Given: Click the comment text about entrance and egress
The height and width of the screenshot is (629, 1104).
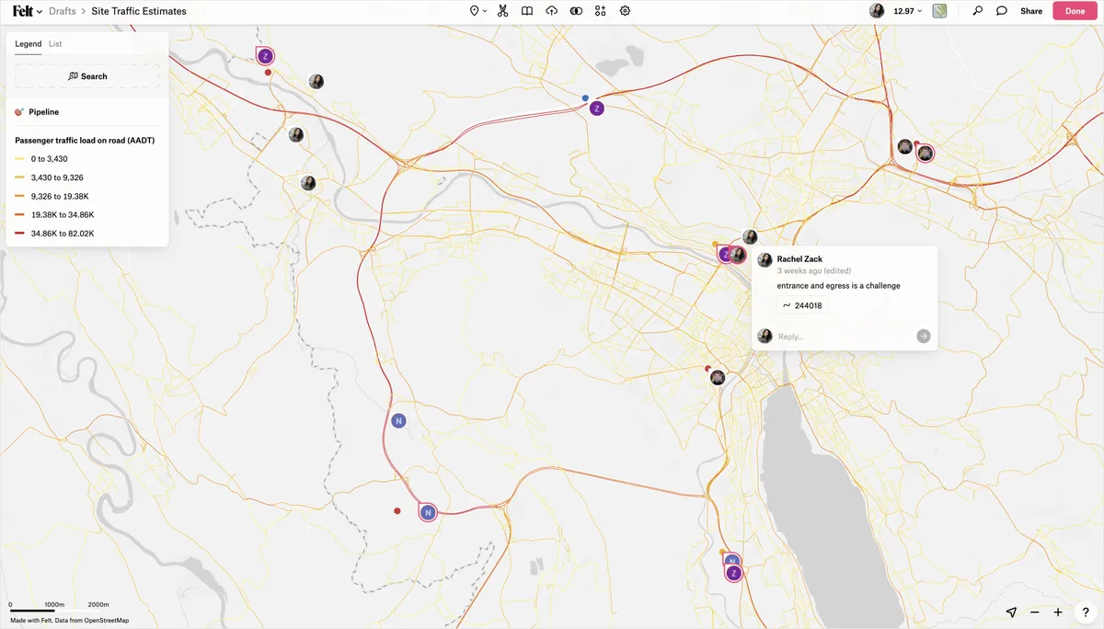Looking at the screenshot, I should [x=838, y=286].
